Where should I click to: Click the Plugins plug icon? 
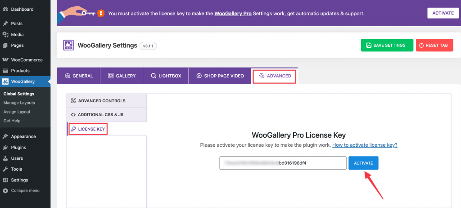point(5,147)
